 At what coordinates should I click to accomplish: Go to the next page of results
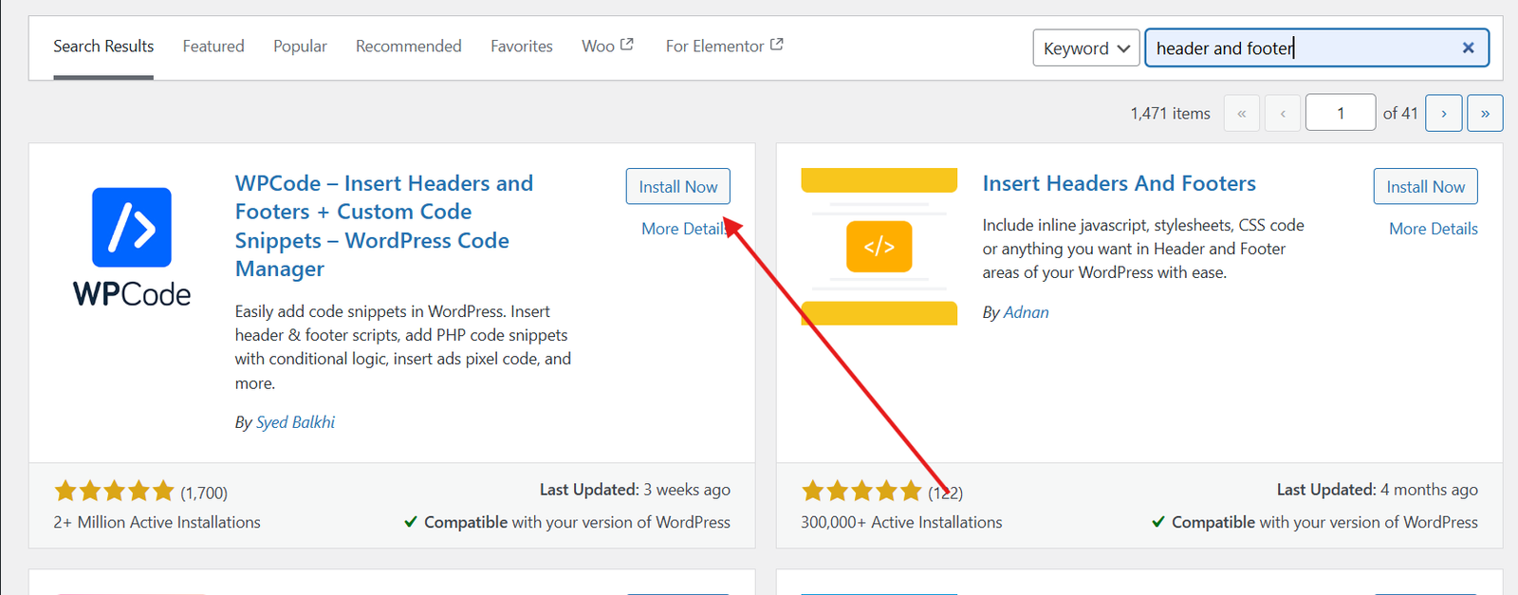pyautogui.click(x=1444, y=113)
